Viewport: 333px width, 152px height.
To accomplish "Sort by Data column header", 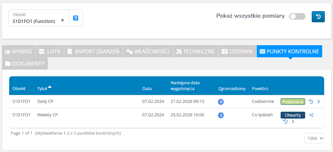I will pos(147,89).
